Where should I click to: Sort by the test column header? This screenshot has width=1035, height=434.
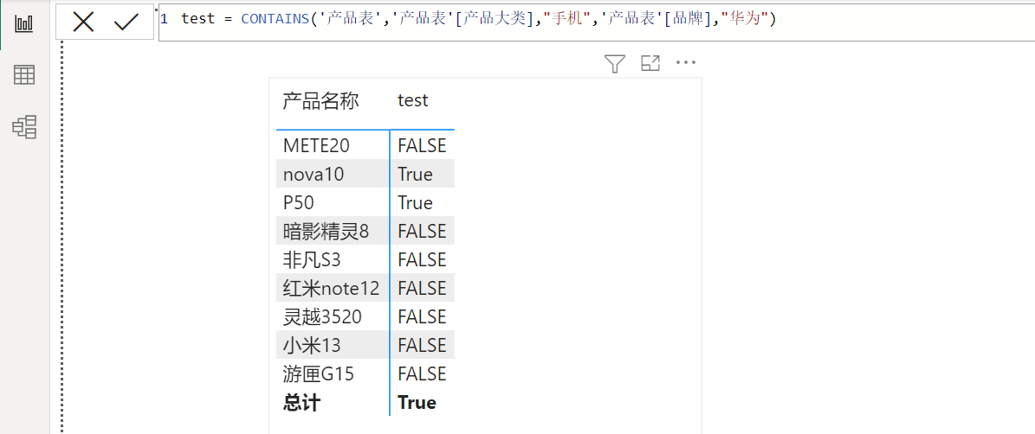pos(412,101)
